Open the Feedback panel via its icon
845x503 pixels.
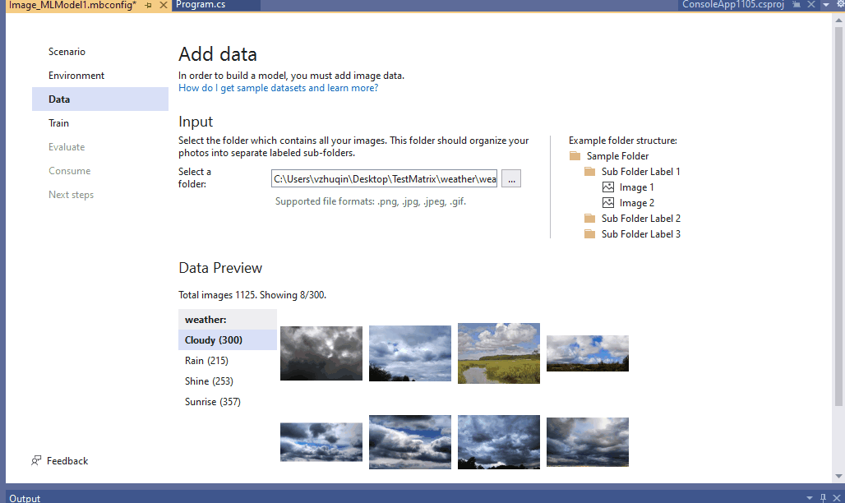pos(35,460)
